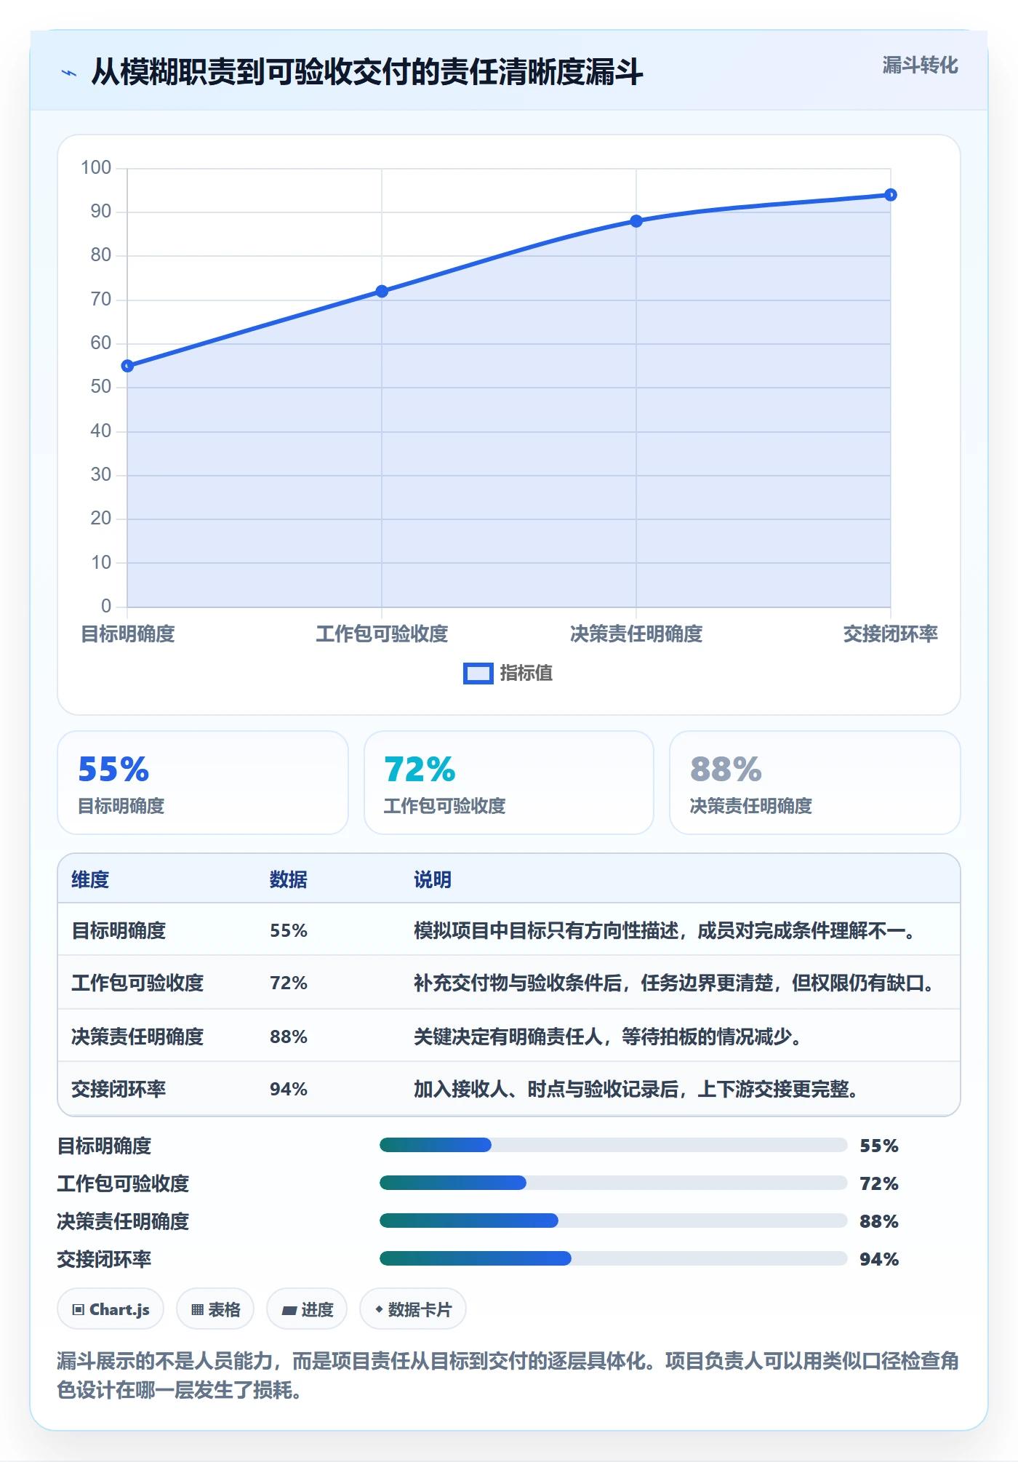Click the lightning icon beside the title
The image size is (1018, 1462).
click(69, 73)
